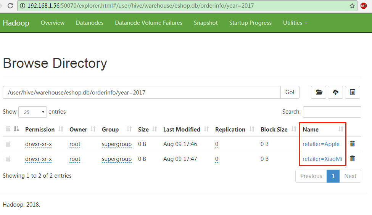The width and height of the screenshot is (372, 215).
Task: Click the cut/paste list icon button
Action: 353,92
